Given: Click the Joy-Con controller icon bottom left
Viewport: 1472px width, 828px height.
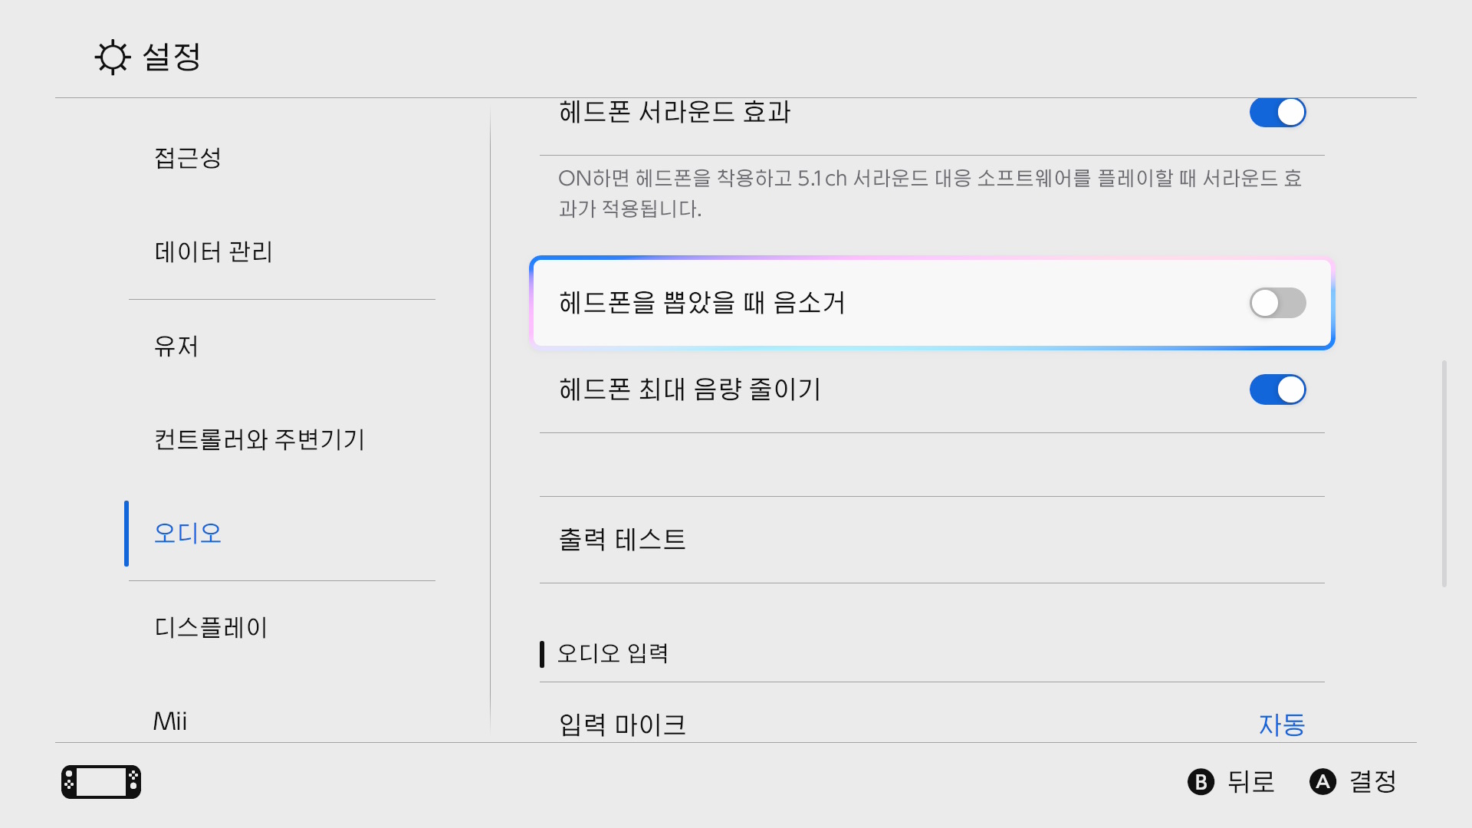Looking at the screenshot, I should pyautogui.click(x=100, y=781).
